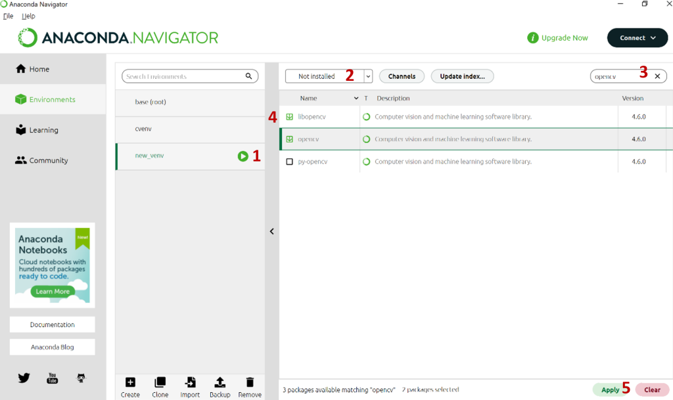Click the Clone environment icon
The height and width of the screenshot is (400, 673).
[x=160, y=382]
